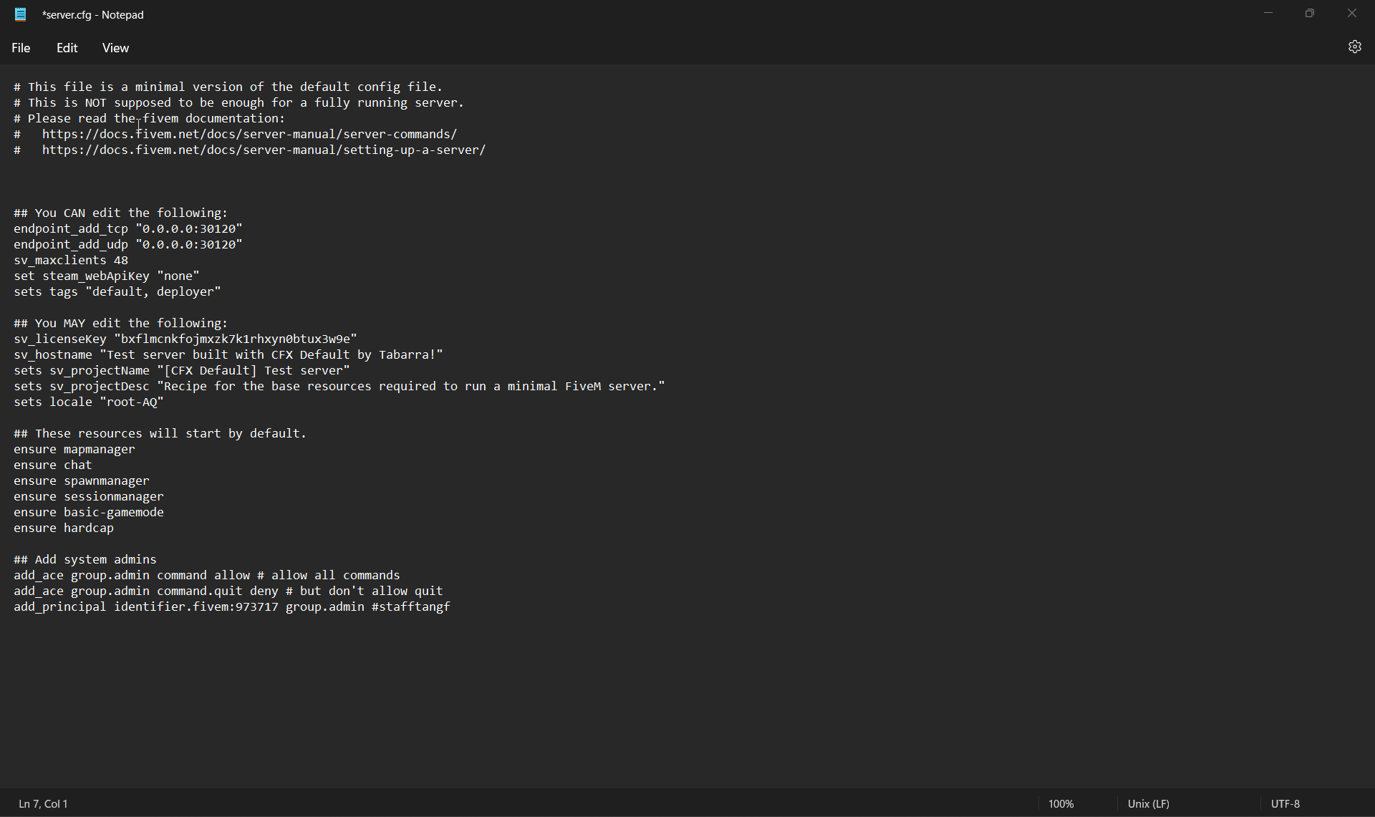Click the setting-up-a-server documentation URL
This screenshot has width=1375, height=817.
pyautogui.click(x=264, y=150)
